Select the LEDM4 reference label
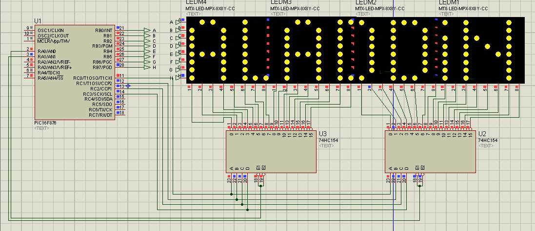The width and height of the screenshot is (535, 231). [196, 2]
